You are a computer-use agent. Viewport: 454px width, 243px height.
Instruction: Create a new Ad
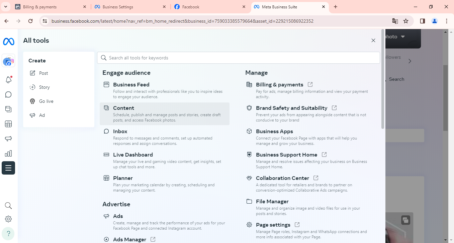59,115
